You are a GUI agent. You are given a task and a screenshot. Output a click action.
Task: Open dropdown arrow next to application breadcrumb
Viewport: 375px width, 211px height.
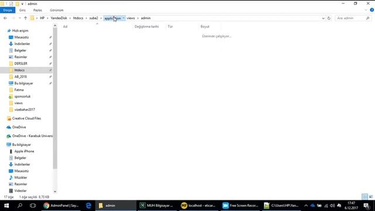[x=124, y=18]
